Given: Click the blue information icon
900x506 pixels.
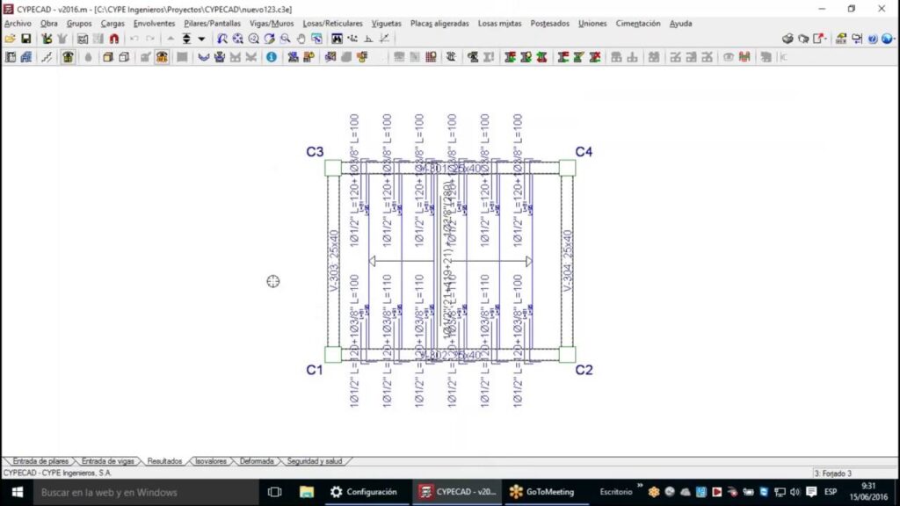Looking at the screenshot, I should pos(272,57).
